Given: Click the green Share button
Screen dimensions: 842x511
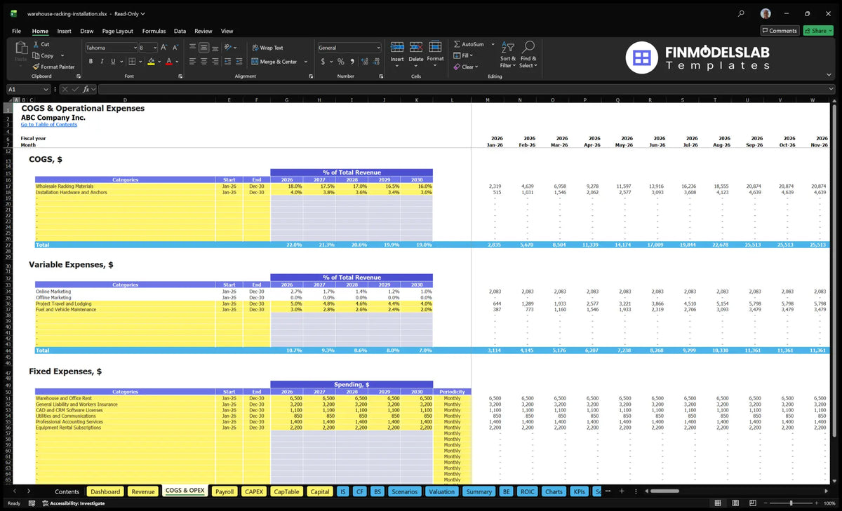Looking at the screenshot, I should 817,31.
